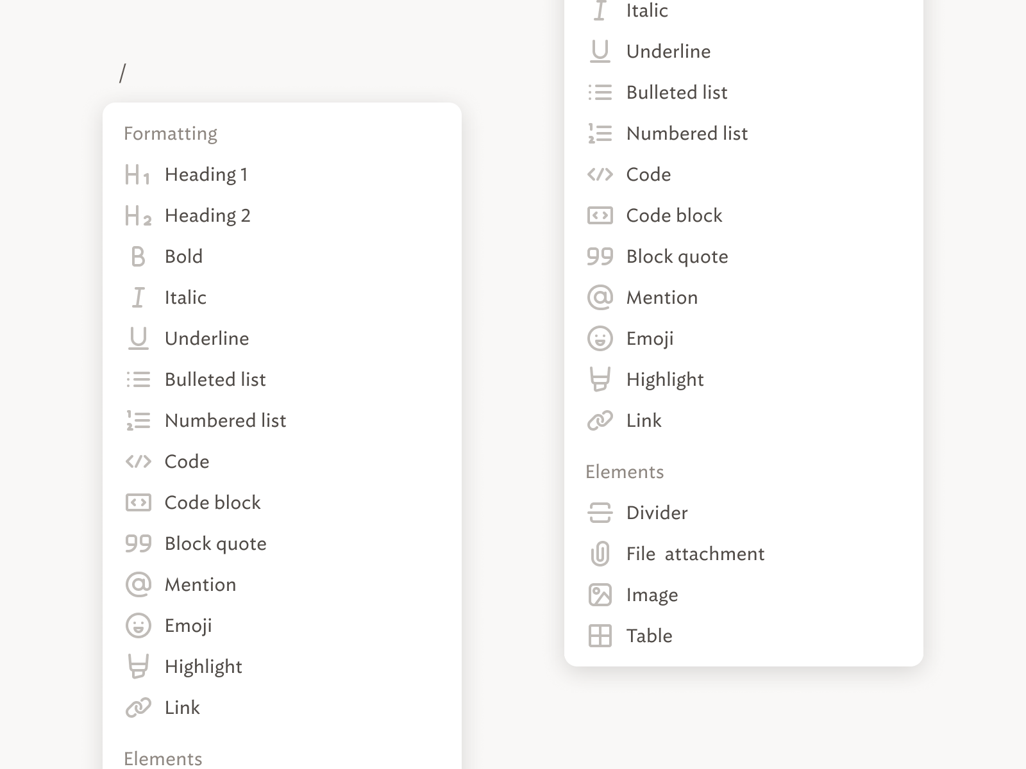Pick Numbered list in the left menu

[x=225, y=421]
